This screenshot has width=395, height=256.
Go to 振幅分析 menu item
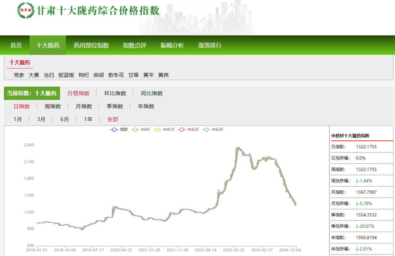[x=172, y=45]
